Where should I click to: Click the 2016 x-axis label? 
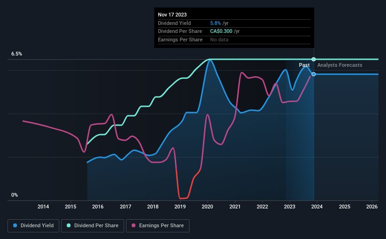pos(98,207)
